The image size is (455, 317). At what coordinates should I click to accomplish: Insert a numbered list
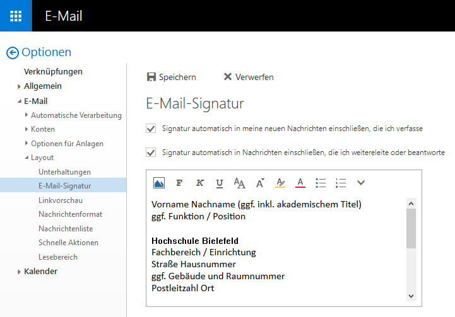click(x=341, y=183)
